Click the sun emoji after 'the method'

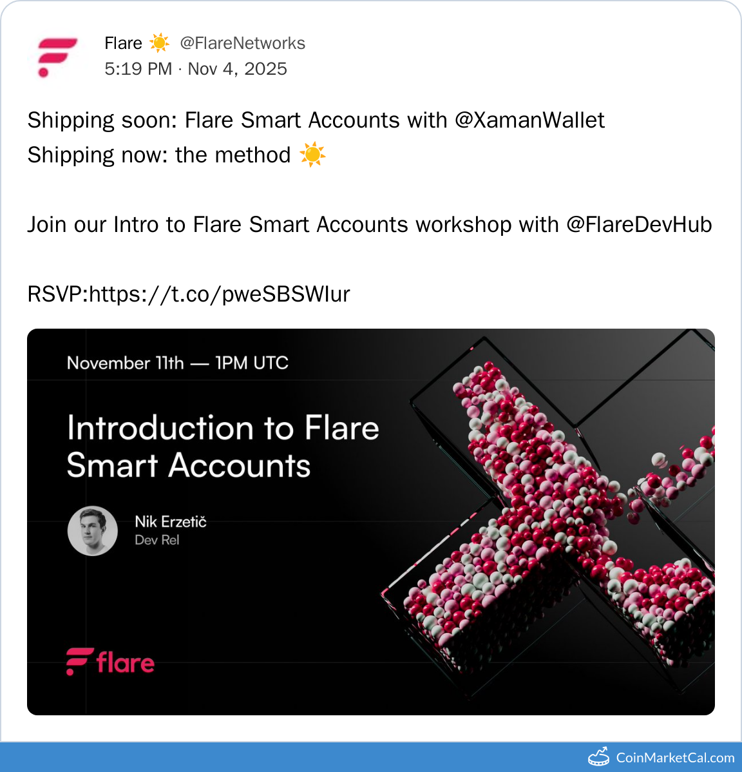312,155
